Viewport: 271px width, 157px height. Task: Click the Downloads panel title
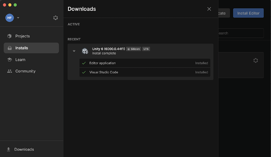point(82,9)
